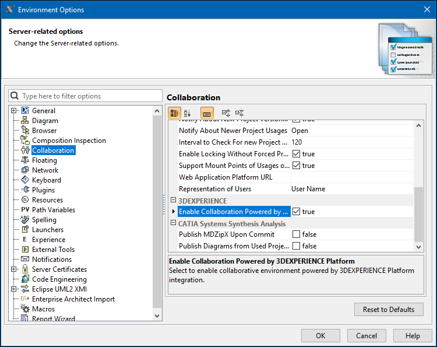Enable Publish MDZipX Upon Commit checkbox
Viewport: 437px width, 347px height.
[x=297, y=234]
